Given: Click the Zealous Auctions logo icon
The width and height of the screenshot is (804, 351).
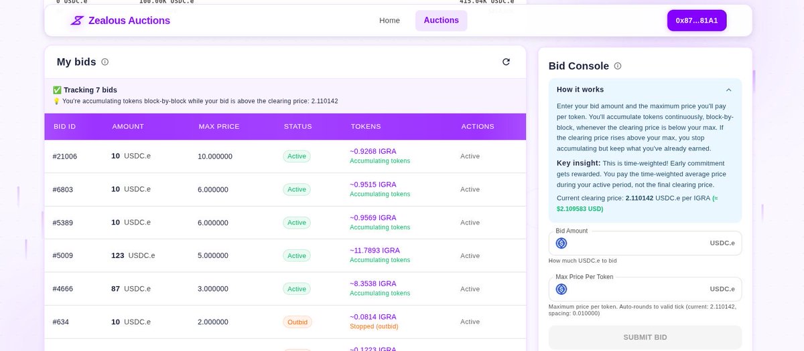Looking at the screenshot, I should coord(77,21).
